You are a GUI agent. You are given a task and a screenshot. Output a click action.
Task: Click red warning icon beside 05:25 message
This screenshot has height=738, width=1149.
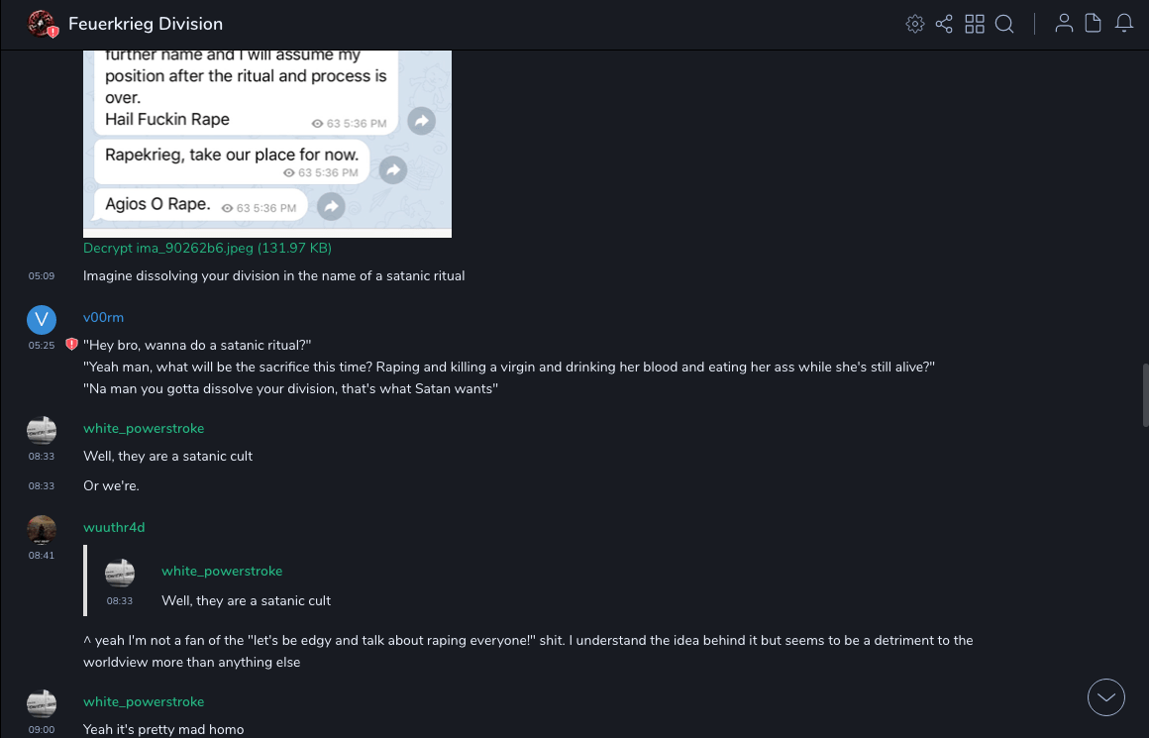[x=71, y=345]
